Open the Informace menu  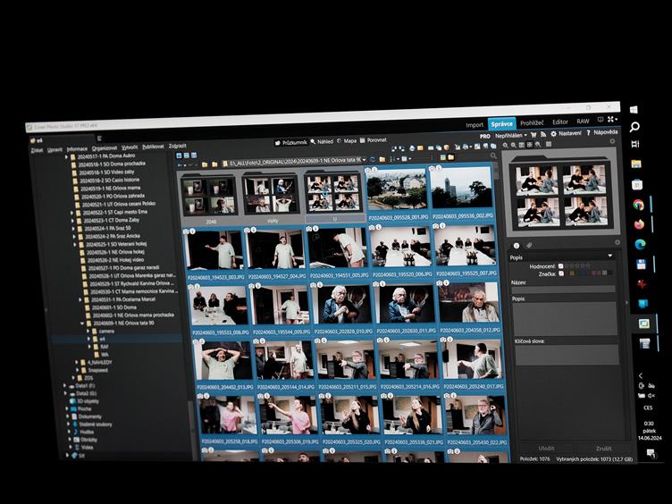point(77,149)
